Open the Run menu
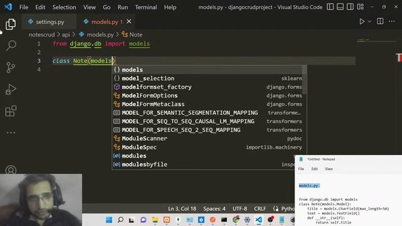 pos(122,7)
